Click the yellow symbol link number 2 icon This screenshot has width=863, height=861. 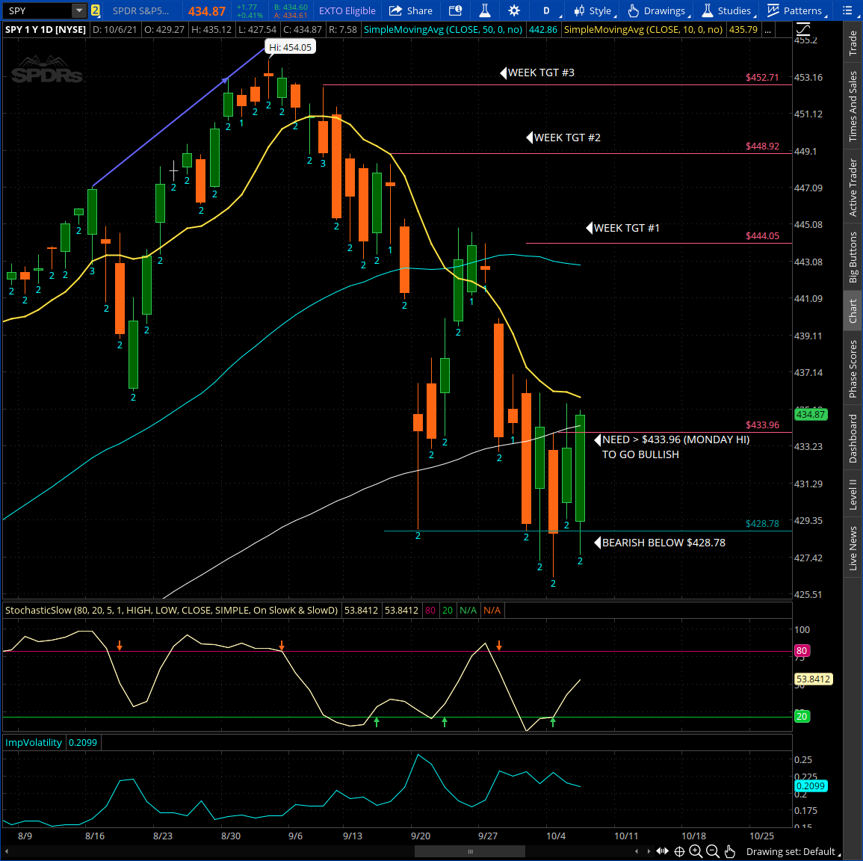pos(95,10)
